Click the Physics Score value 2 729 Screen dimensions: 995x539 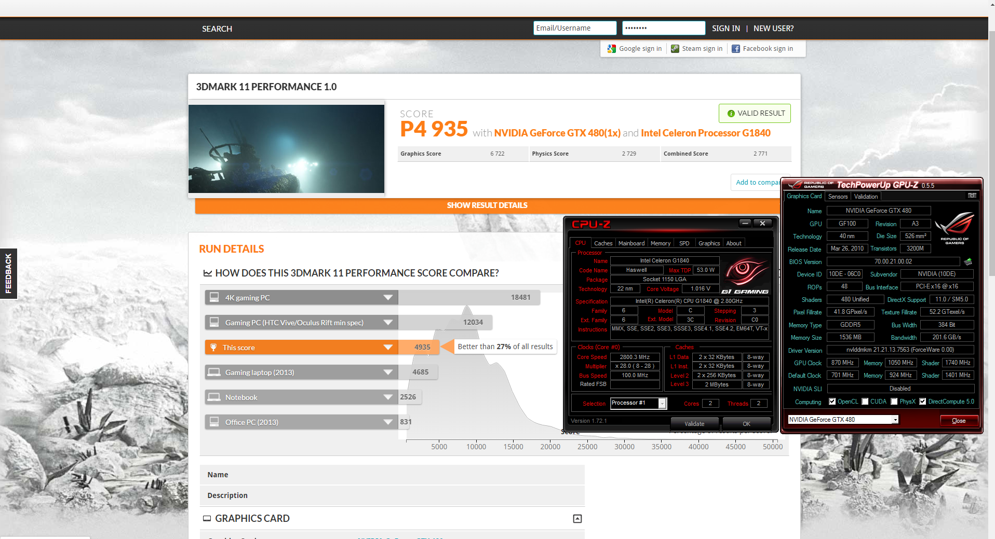tap(629, 154)
